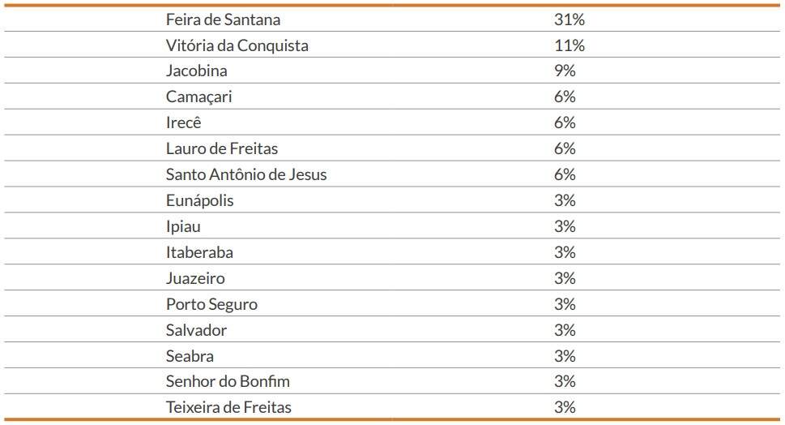Image resolution: width=785 pixels, height=425 pixels.
Task: Select the Eunápolis city name
Action: [x=199, y=200]
